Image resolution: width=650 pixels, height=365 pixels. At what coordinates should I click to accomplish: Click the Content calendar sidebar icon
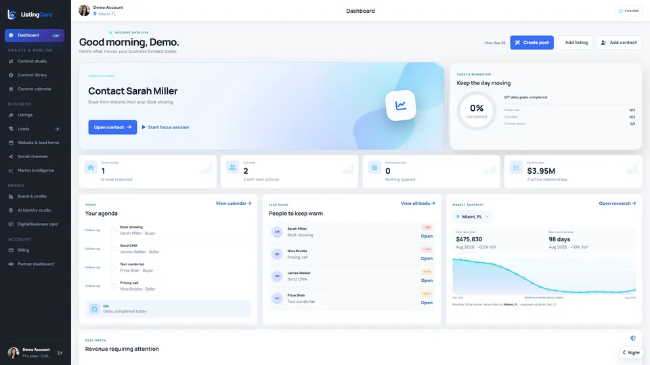[x=11, y=89]
